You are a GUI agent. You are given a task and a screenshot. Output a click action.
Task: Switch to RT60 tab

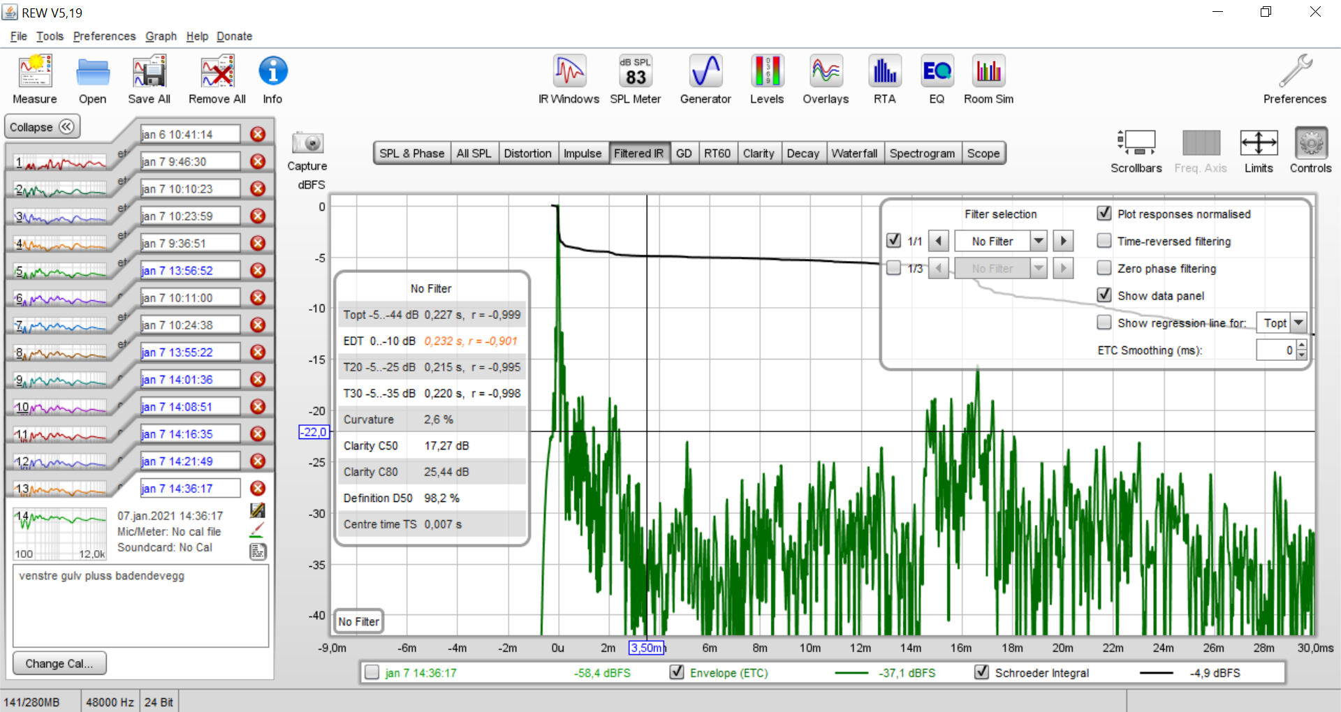(717, 154)
